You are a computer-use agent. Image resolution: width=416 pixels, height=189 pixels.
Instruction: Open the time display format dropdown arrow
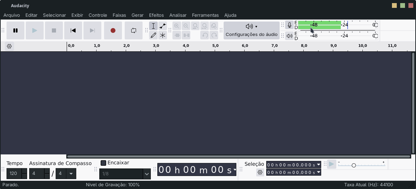(235, 170)
